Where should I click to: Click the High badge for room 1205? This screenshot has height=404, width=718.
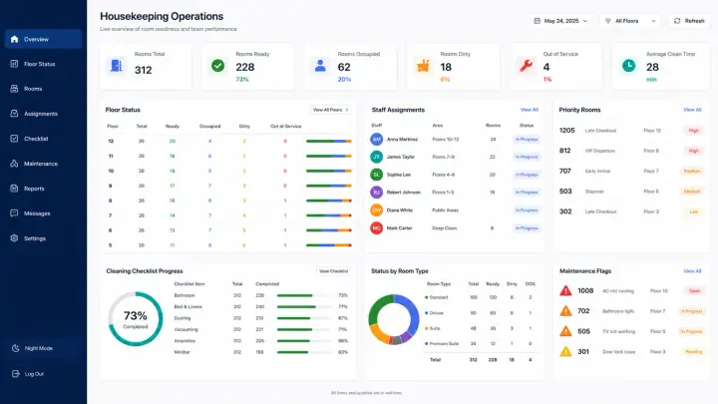(x=694, y=131)
